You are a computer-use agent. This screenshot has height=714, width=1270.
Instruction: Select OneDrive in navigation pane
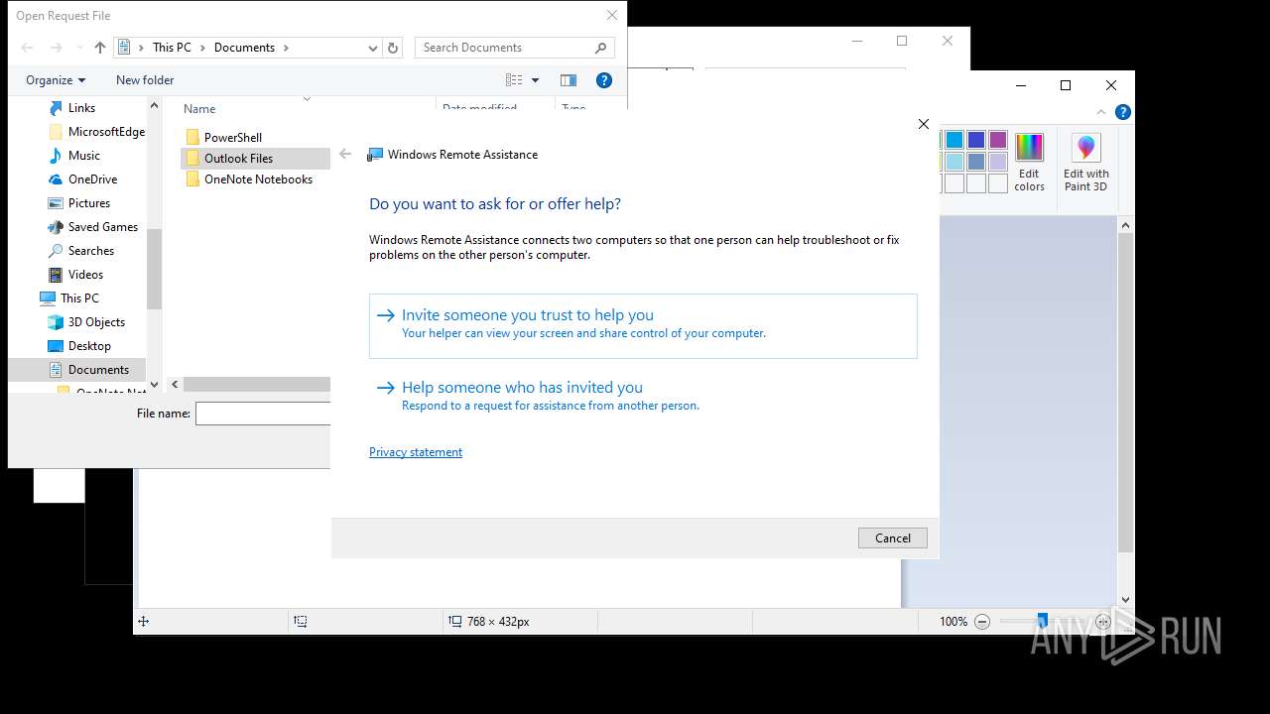[92, 179]
